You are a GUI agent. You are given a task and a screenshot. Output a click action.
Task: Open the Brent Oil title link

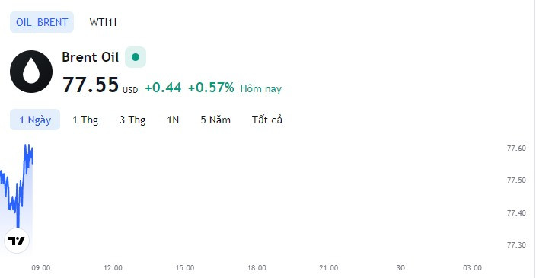[x=91, y=57]
